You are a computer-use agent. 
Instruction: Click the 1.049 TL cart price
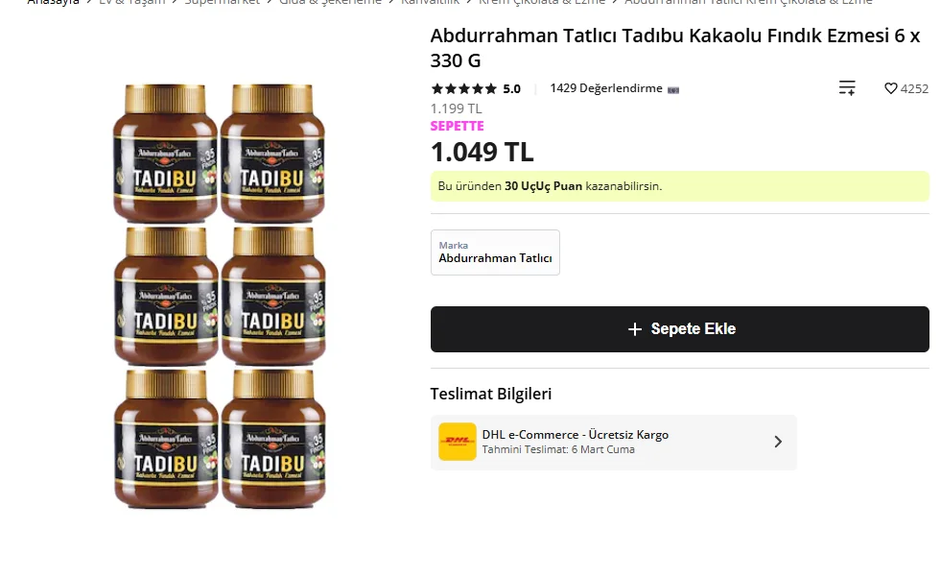coord(482,152)
